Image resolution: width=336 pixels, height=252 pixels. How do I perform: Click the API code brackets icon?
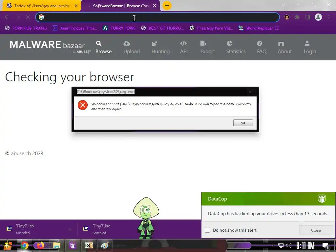coord(183,44)
